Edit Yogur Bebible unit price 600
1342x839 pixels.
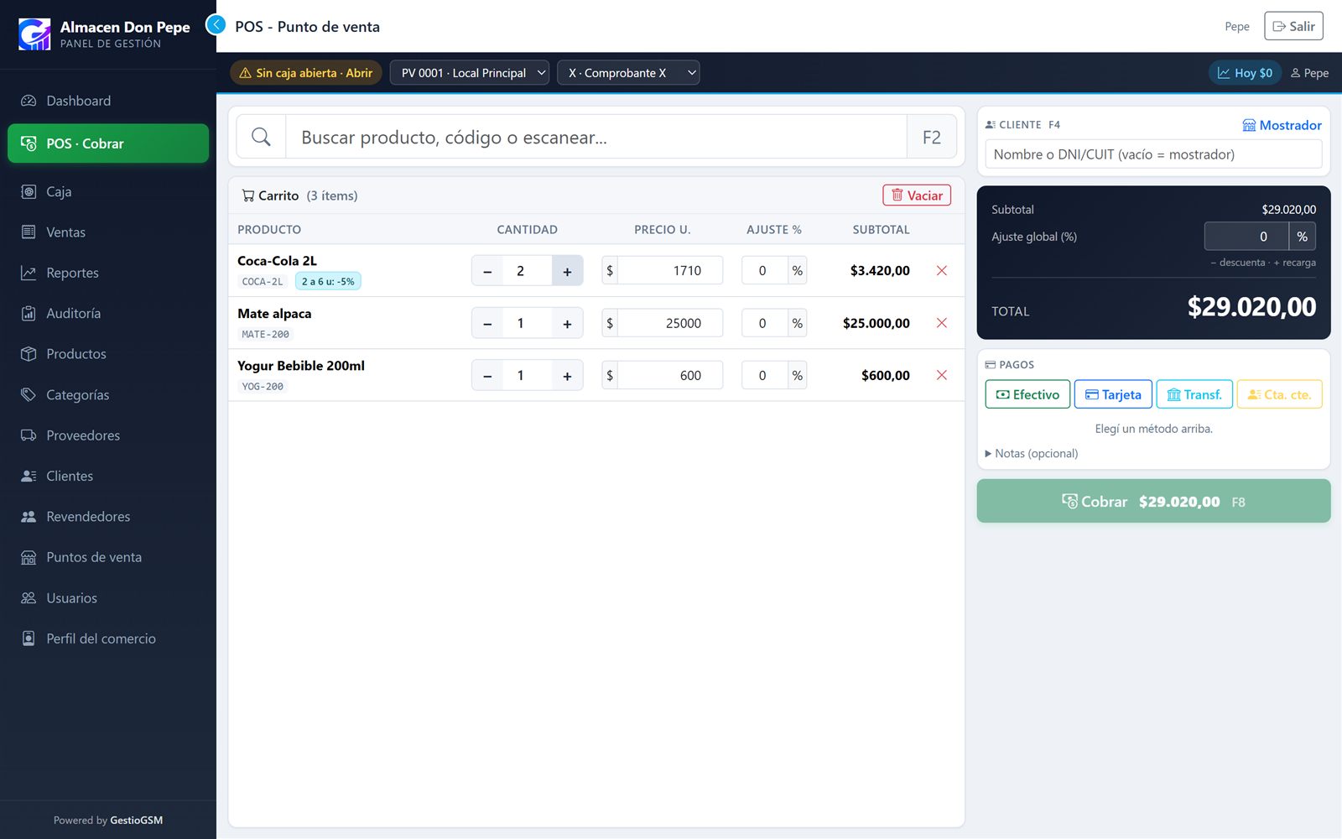[x=670, y=375]
